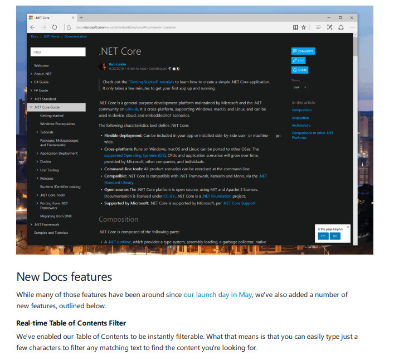
Task: Follow the GitHub link
Action: [132, 109]
